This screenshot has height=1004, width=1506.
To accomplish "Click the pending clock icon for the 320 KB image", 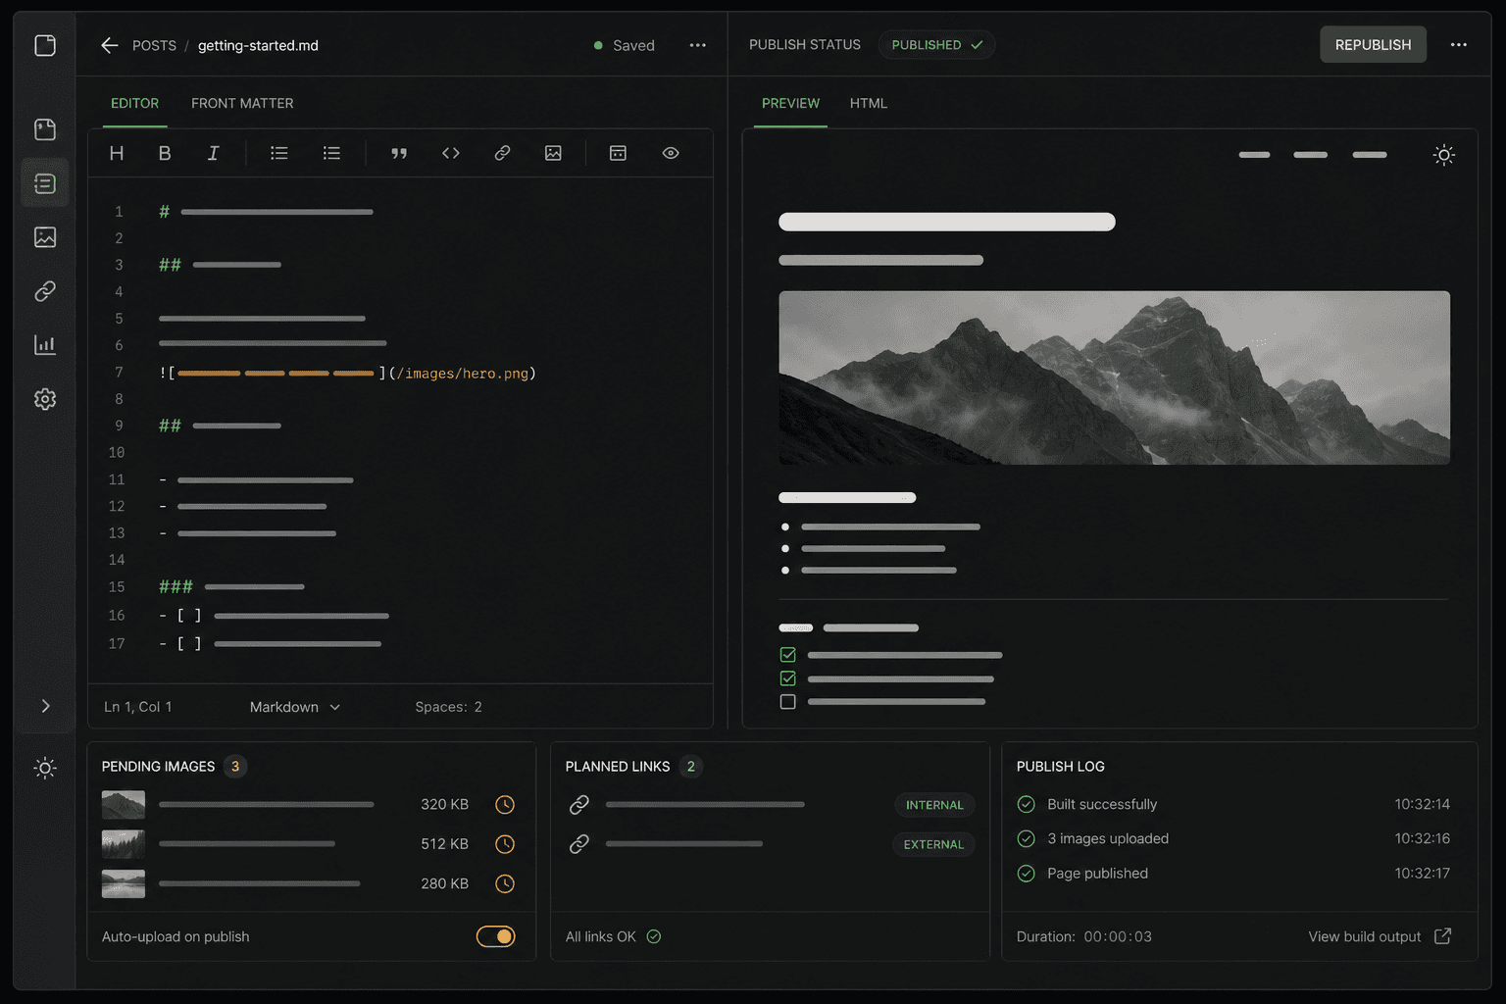I will (x=505, y=804).
